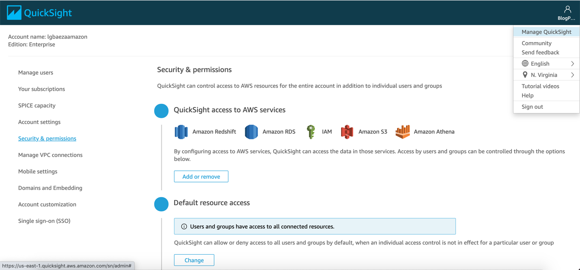
Task: Click the Amazon S3 service icon
Action: pyautogui.click(x=347, y=132)
